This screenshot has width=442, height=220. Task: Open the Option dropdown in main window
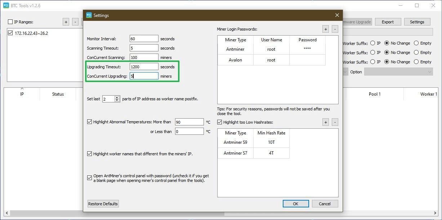pos(398,72)
